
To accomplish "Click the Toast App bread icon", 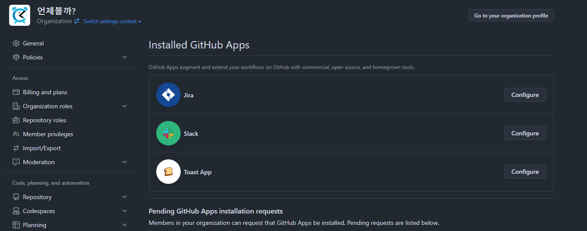I will pos(168,172).
